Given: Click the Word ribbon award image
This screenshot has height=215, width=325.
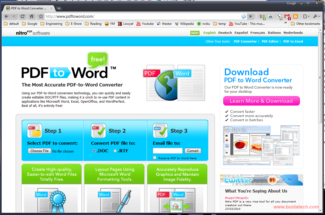Looking at the screenshot, I should tap(51, 200).
